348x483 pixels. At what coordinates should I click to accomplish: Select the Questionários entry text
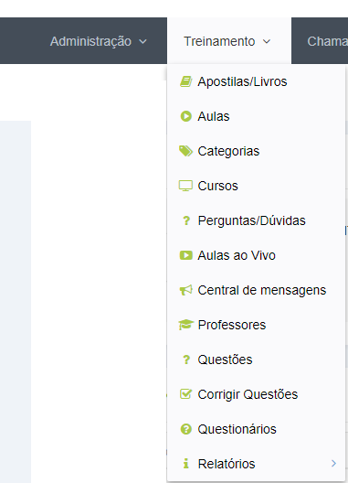(x=237, y=429)
